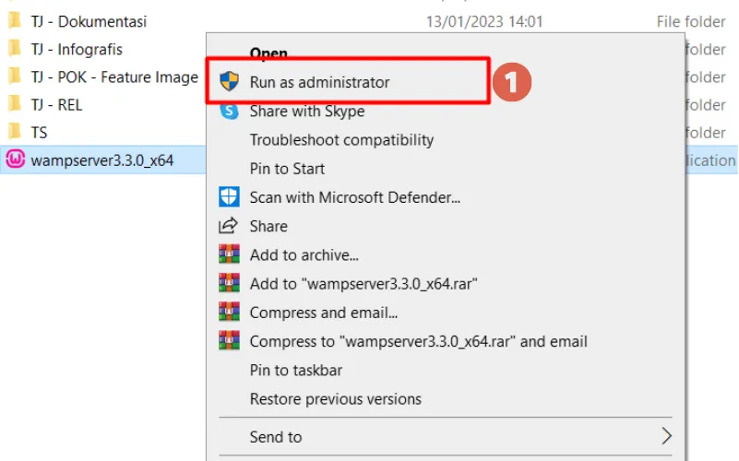Select Pin to taskbar
Image resolution: width=739 pixels, height=461 pixels.
(296, 370)
